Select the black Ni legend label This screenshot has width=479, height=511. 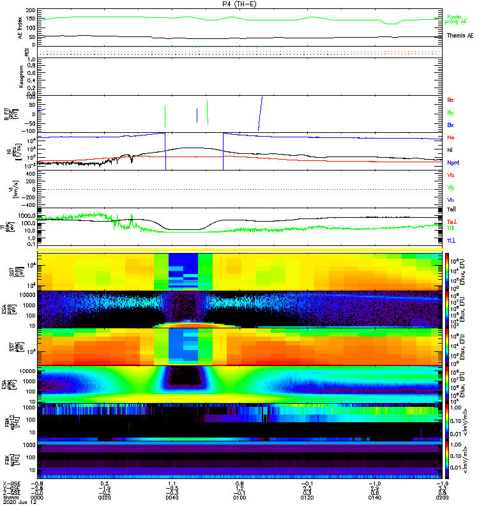point(450,150)
